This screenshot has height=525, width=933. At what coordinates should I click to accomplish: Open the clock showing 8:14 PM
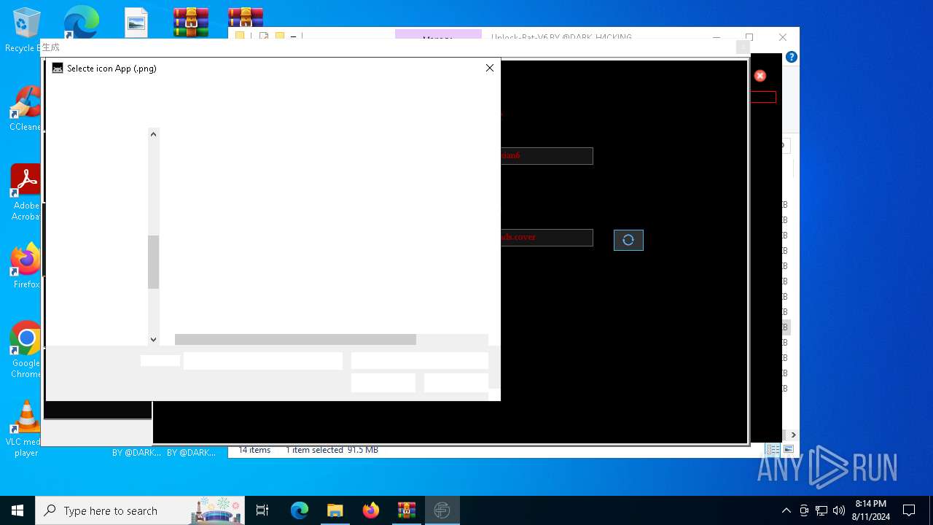point(871,510)
